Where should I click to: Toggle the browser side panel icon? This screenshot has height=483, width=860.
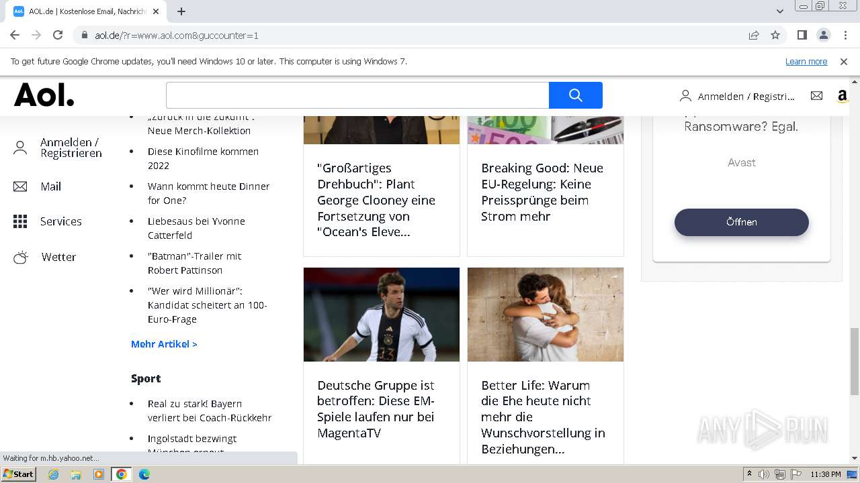coord(802,35)
